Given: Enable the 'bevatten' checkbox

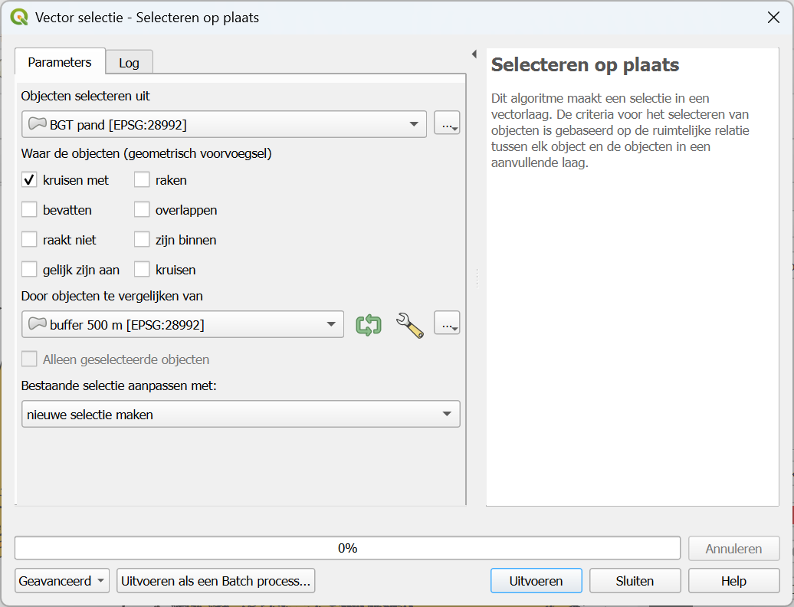Looking at the screenshot, I should click(30, 210).
